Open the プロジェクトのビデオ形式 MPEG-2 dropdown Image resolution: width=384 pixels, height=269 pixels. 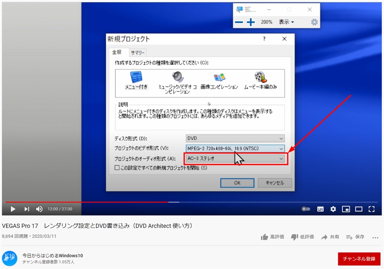[235, 148]
